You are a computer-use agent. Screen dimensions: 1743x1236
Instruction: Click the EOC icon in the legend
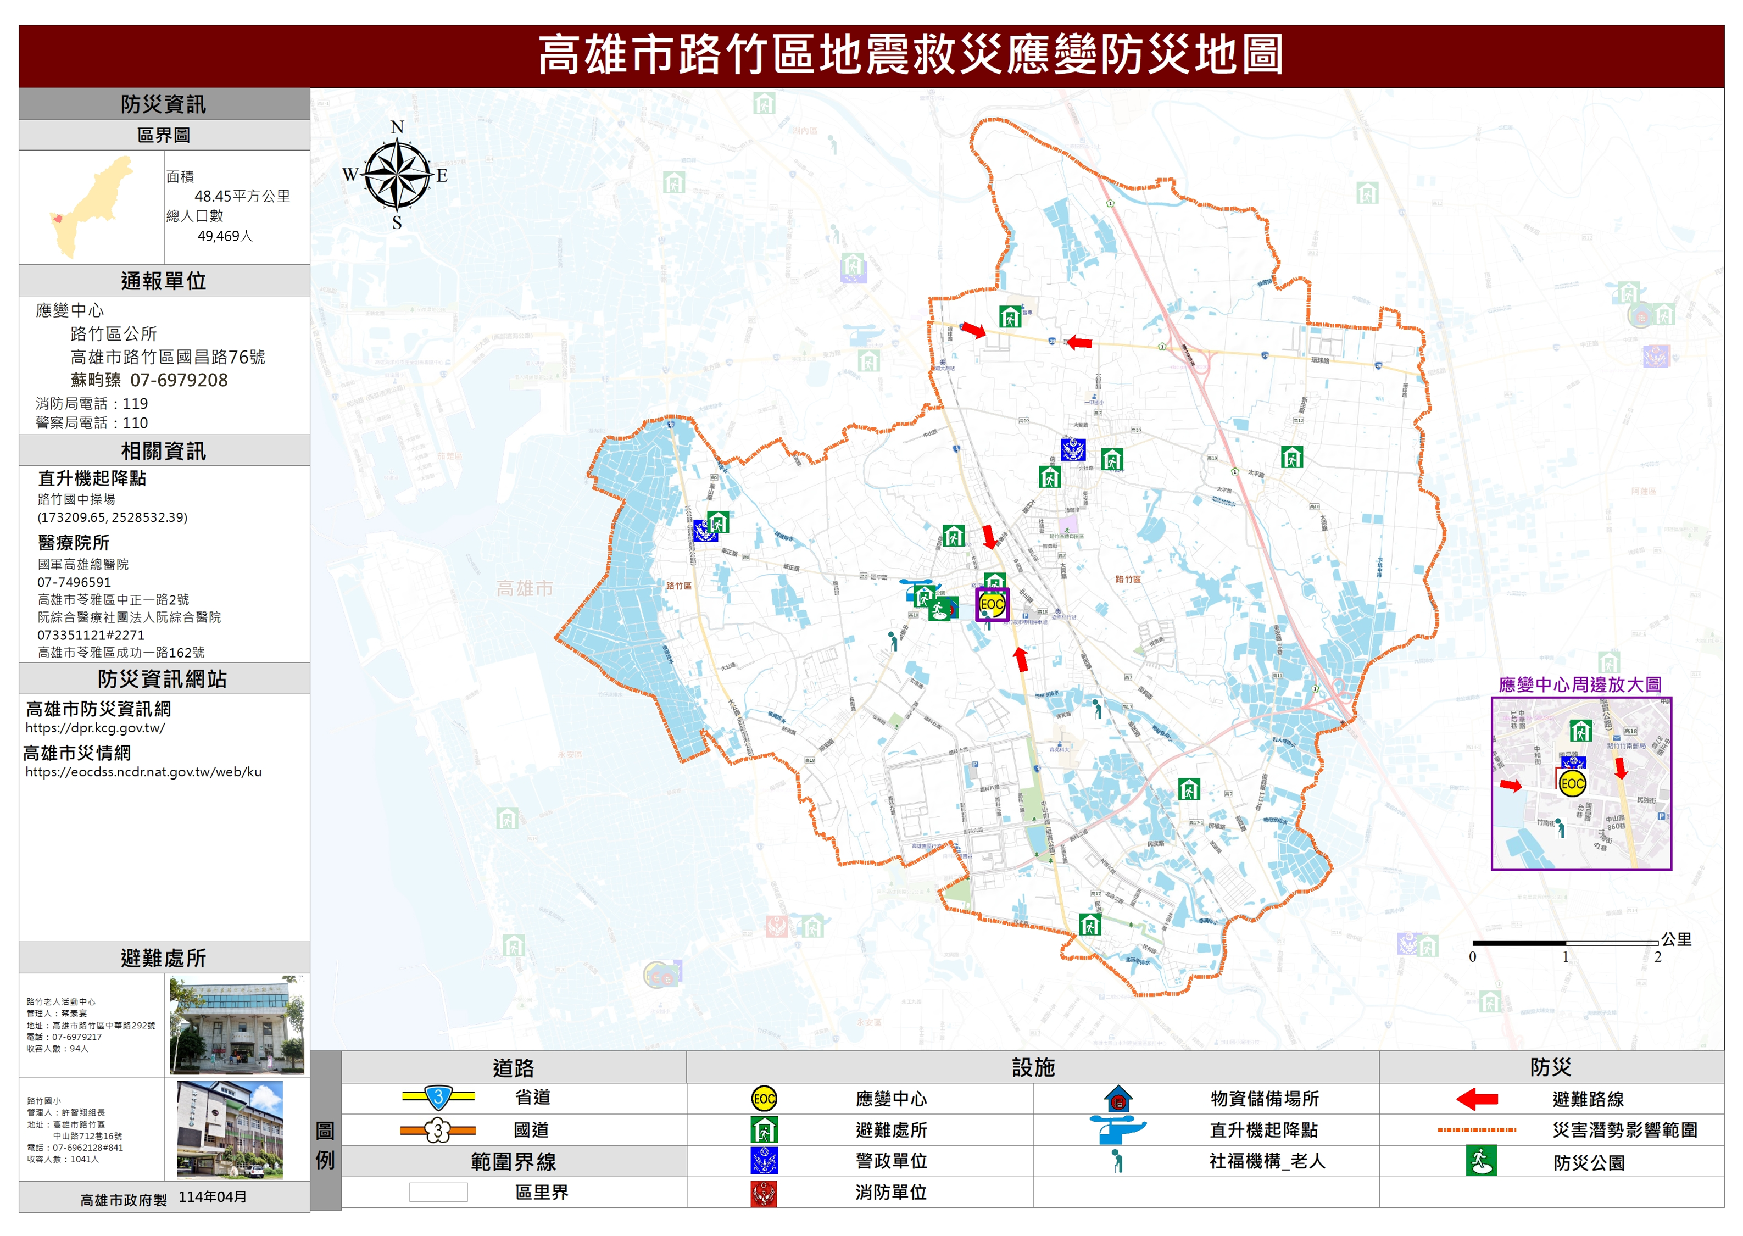[x=764, y=1098]
